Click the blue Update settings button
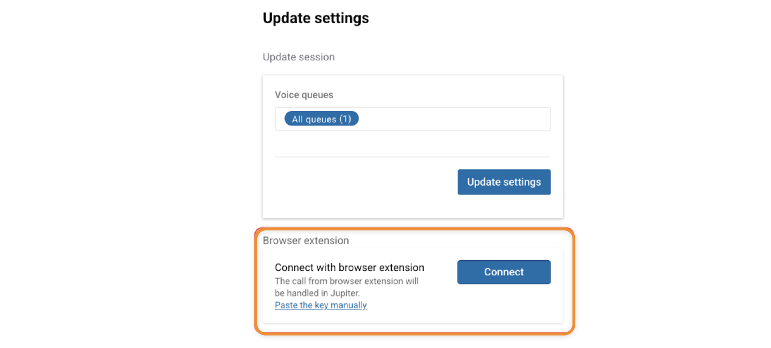The image size is (771, 348). pyautogui.click(x=504, y=182)
